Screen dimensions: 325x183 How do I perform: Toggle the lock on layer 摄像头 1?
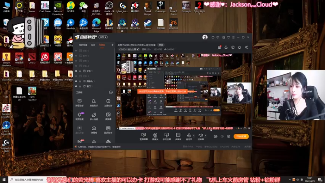pos(80,81)
